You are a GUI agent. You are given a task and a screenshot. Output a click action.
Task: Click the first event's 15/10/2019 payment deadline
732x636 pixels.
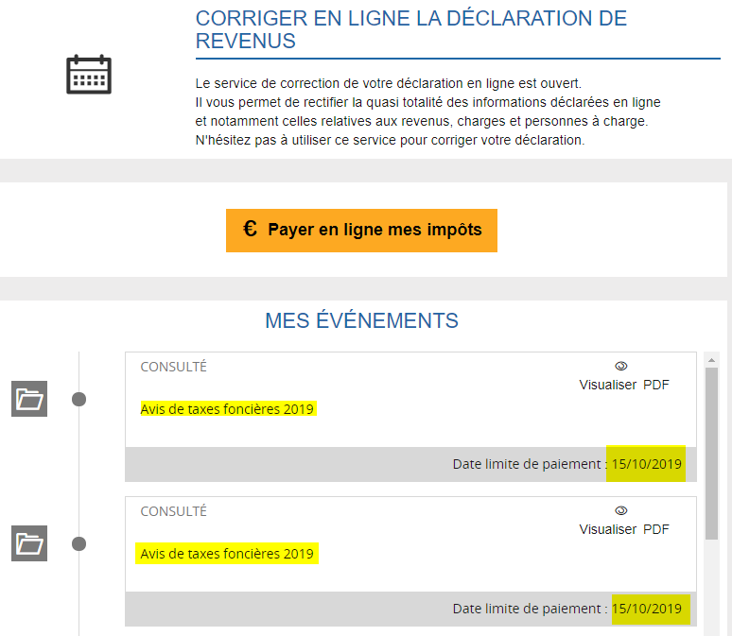[646, 464]
